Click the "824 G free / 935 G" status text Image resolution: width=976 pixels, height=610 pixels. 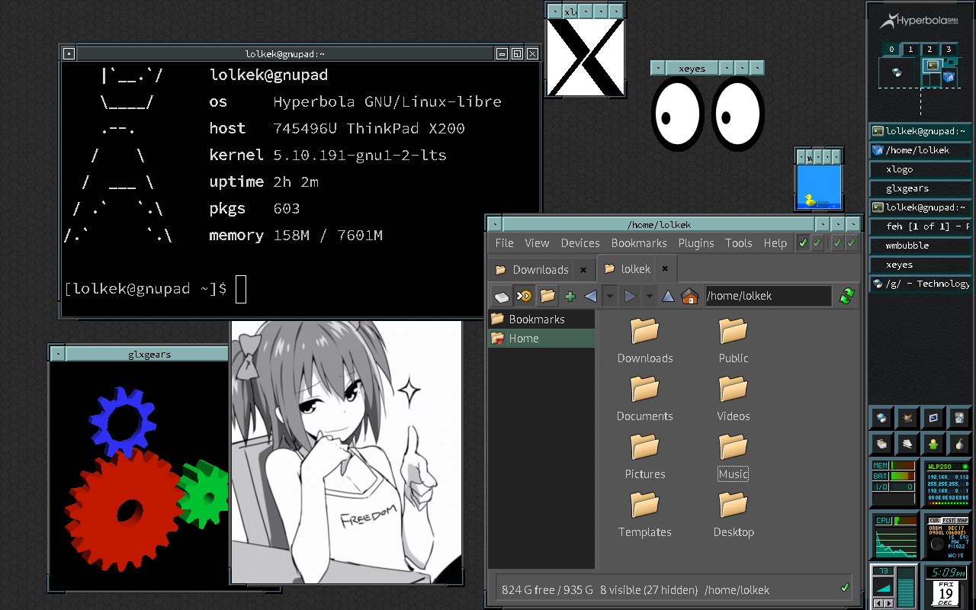547,589
